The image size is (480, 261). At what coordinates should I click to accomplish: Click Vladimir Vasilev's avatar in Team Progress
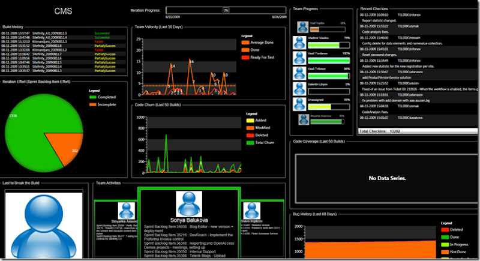pyautogui.click(x=299, y=43)
